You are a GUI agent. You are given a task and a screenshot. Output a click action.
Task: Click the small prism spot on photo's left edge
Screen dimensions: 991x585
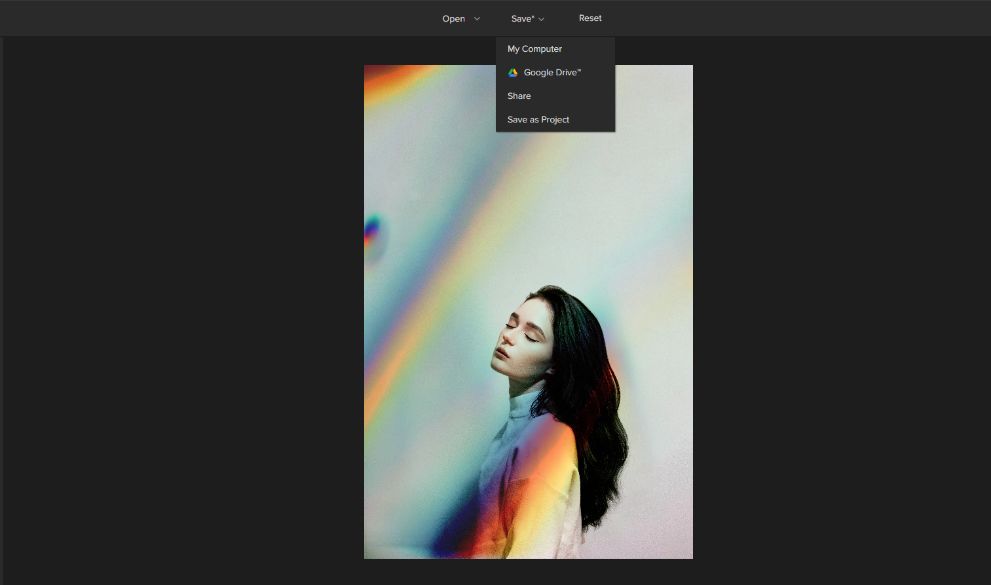373,233
